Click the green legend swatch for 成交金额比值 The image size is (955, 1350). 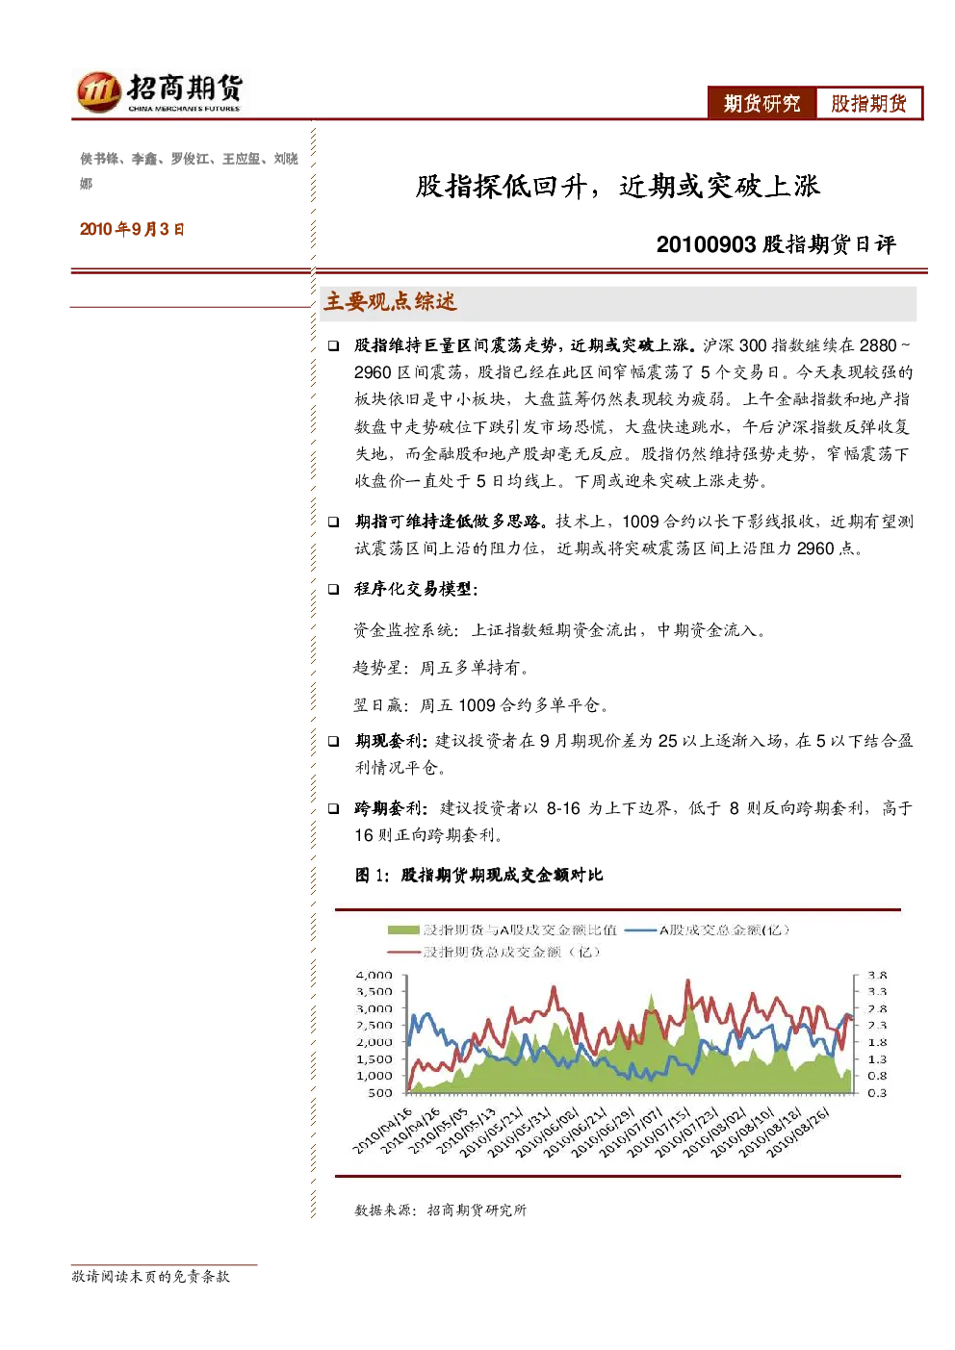click(403, 930)
